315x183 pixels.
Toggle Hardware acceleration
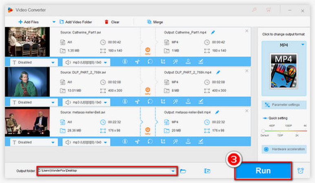[x=284, y=149]
